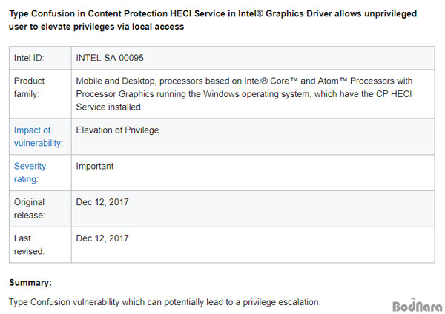The image size is (445, 314).
Task: Click the 'Summary:' heading
Action: coord(30,283)
